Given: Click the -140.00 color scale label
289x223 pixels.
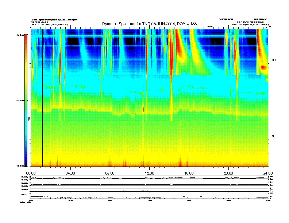Looking at the screenshot, I should pyautogui.click(x=20, y=101).
